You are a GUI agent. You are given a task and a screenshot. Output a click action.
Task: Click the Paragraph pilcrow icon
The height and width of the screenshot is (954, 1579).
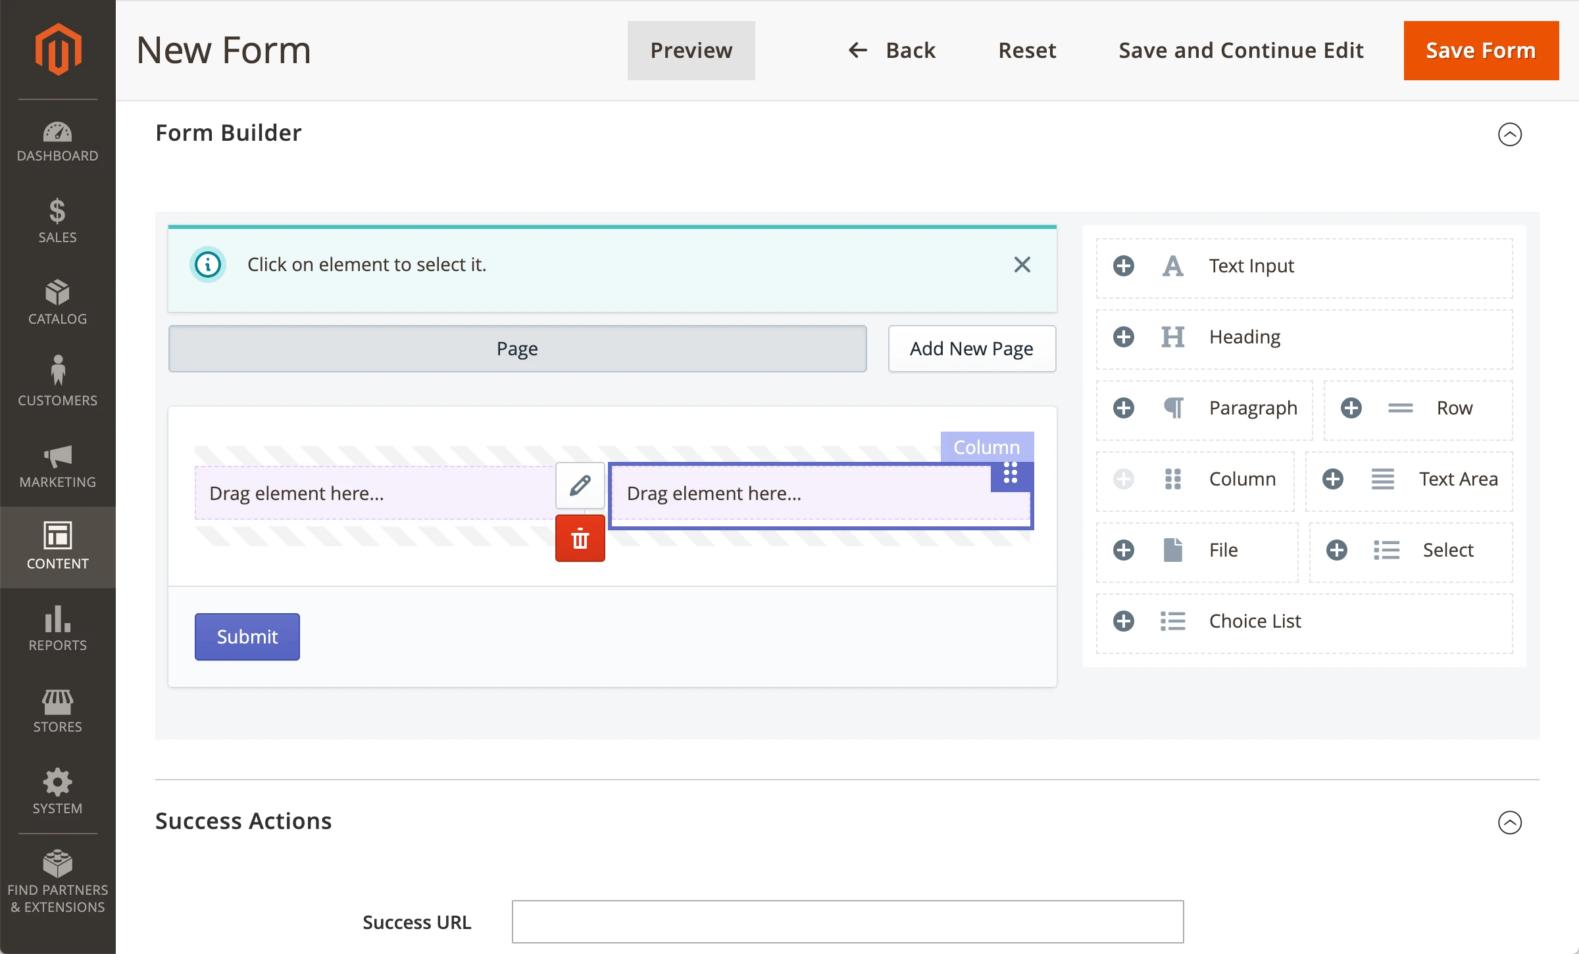(x=1173, y=408)
